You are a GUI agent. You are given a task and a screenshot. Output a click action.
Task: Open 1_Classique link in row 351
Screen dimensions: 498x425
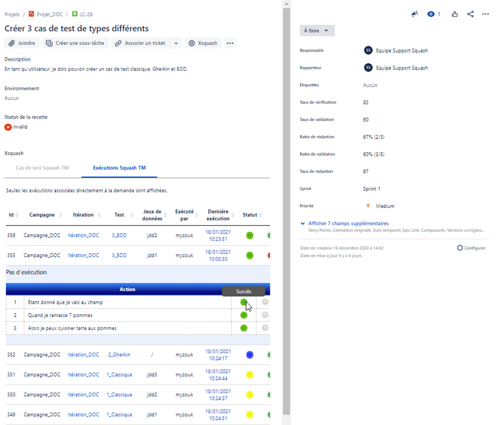(119, 375)
